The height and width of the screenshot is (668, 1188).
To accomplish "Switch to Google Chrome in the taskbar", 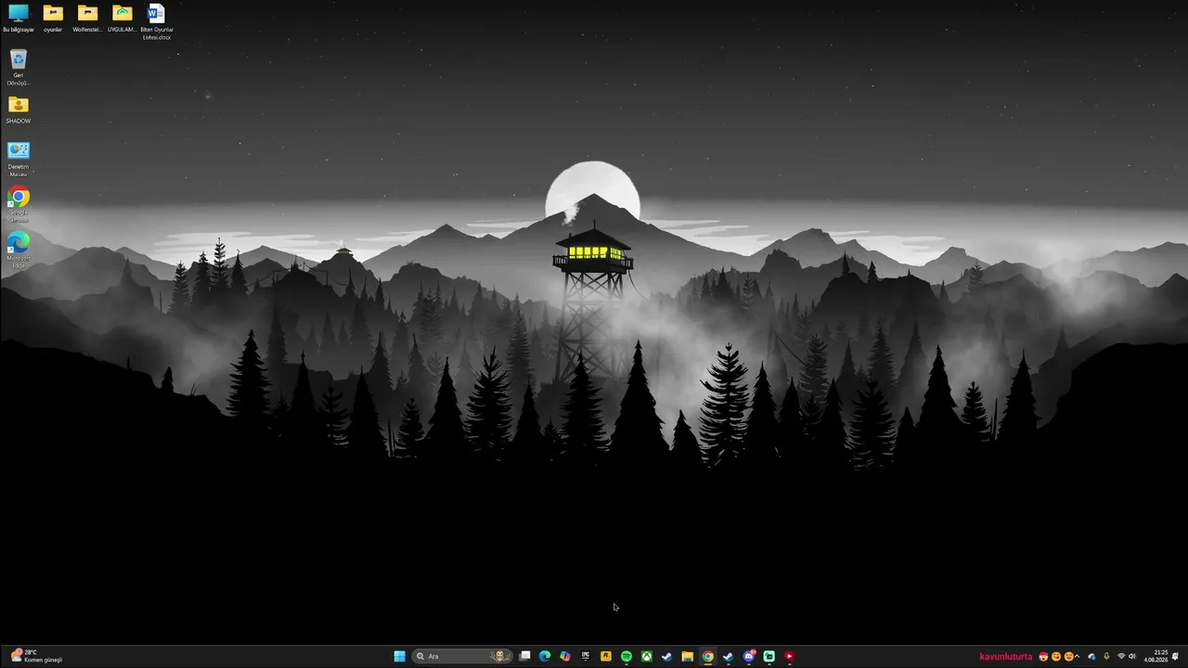I will [x=707, y=656].
